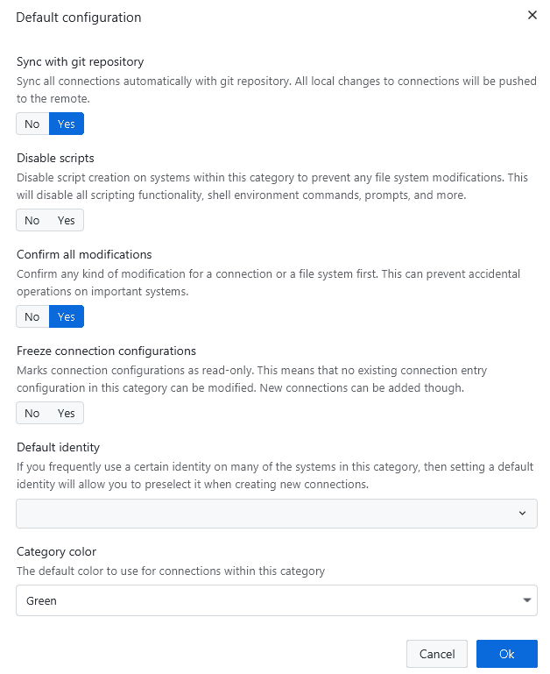Choose Yes for Disable scripts

[x=67, y=221]
